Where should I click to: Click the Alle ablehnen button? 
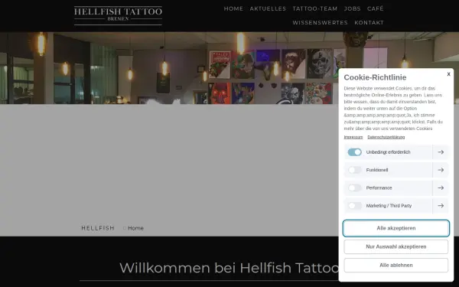coord(396,265)
